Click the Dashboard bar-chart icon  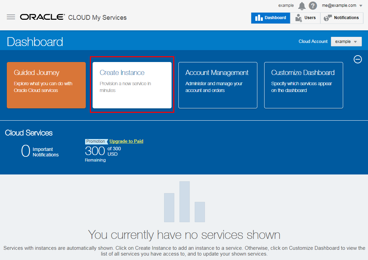pos(260,18)
